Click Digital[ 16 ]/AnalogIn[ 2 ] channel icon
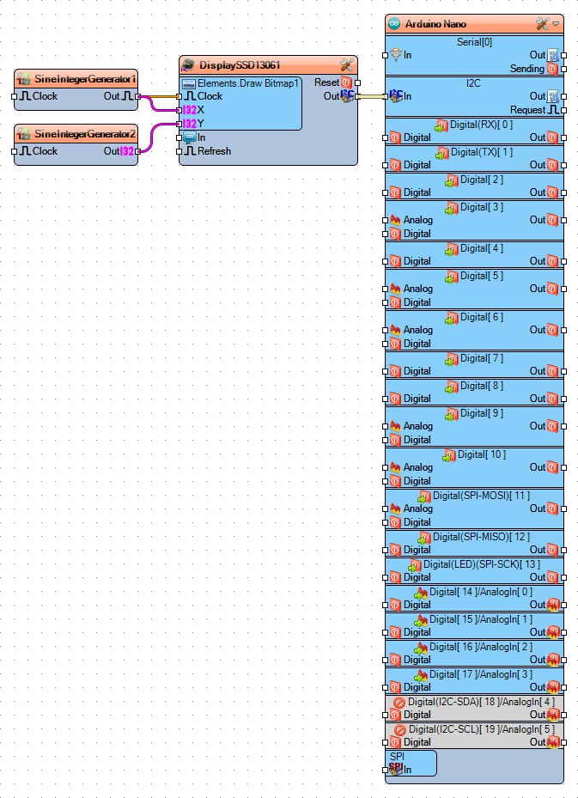This screenshot has width=578, height=798. click(421, 648)
